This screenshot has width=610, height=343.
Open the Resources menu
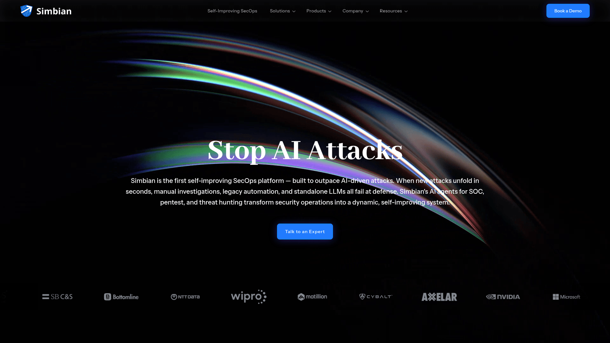pyautogui.click(x=391, y=11)
